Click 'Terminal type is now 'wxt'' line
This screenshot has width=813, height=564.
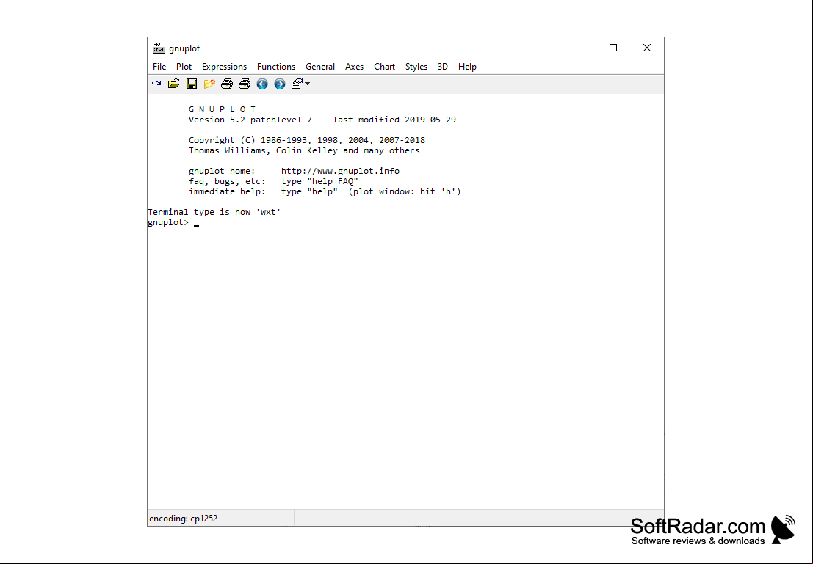click(x=214, y=213)
